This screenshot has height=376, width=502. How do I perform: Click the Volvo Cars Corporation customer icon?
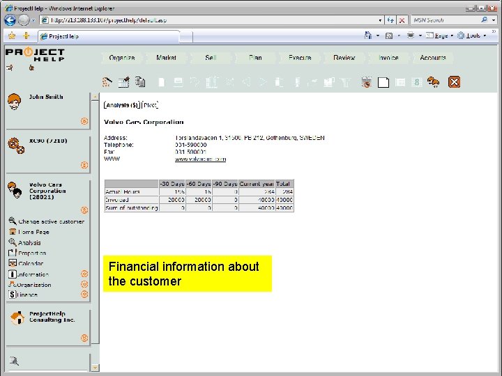[15, 190]
